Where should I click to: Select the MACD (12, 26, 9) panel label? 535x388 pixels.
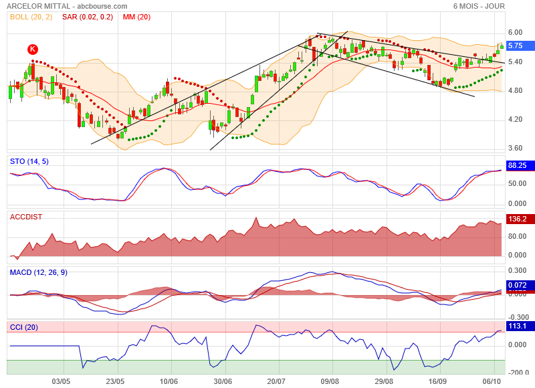point(39,272)
